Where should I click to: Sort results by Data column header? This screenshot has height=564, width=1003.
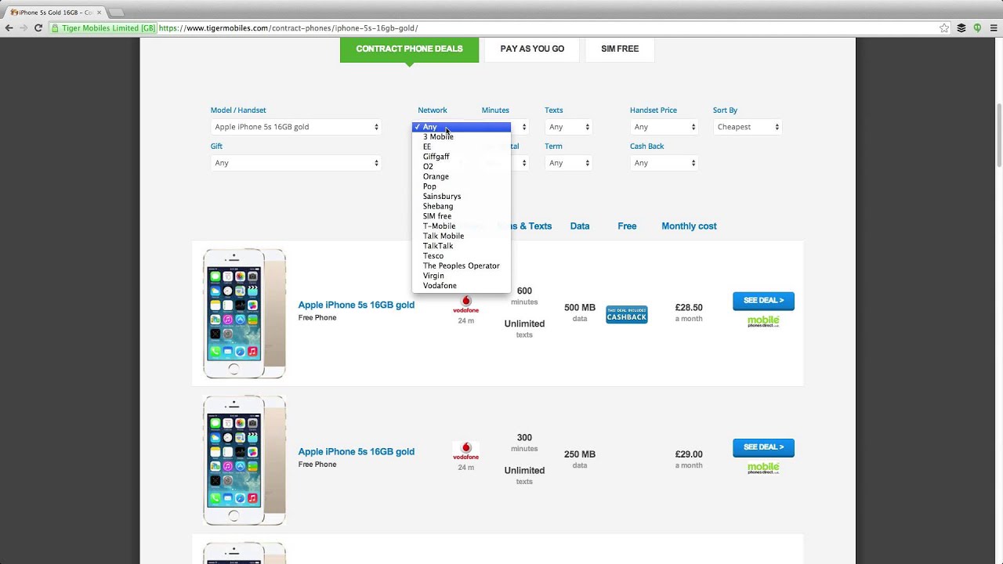[580, 226]
